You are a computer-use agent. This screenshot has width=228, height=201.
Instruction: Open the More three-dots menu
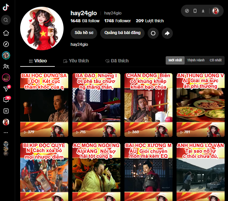6,133
